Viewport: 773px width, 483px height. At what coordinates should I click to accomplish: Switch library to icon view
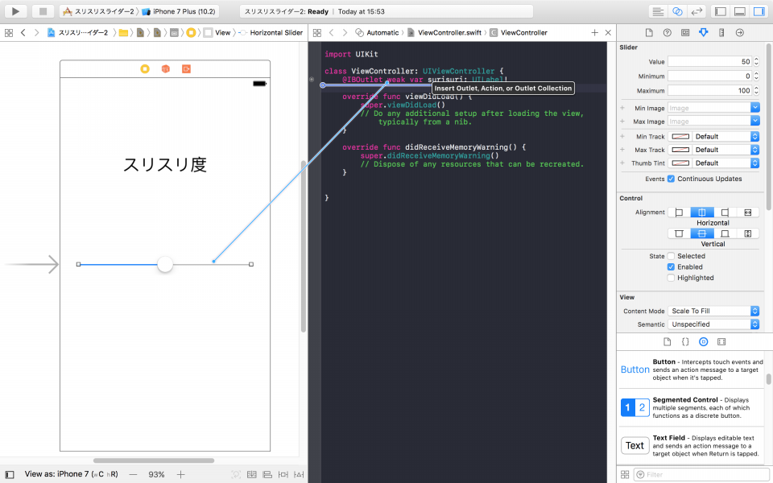point(625,475)
